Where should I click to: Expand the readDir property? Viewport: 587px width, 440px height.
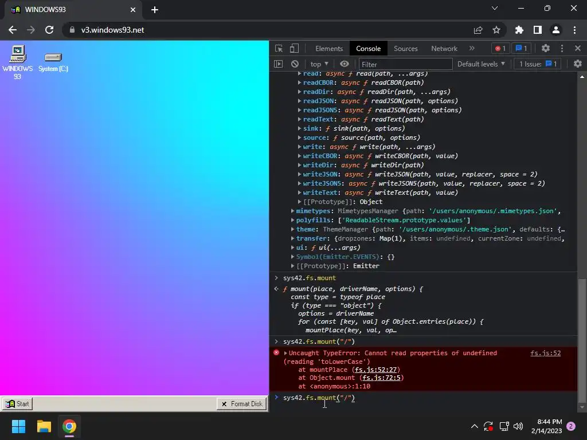point(299,92)
